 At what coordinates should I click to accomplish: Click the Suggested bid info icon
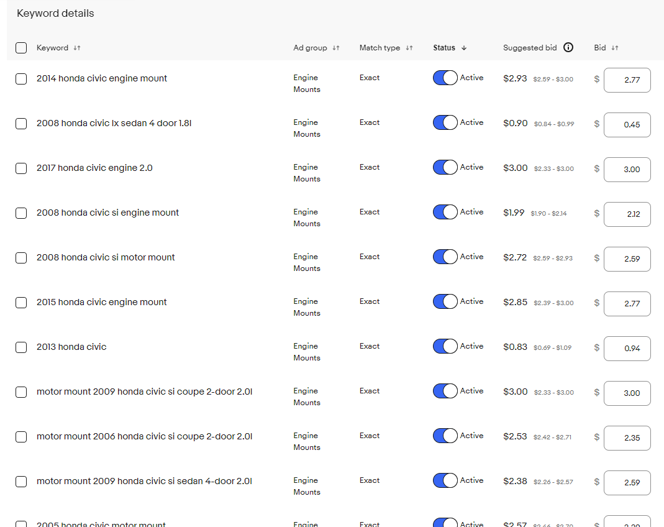click(568, 48)
